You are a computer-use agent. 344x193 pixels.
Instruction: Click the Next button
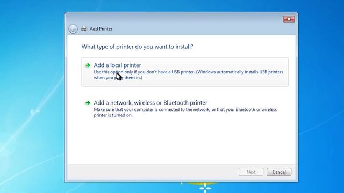click(x=251, y=172)
